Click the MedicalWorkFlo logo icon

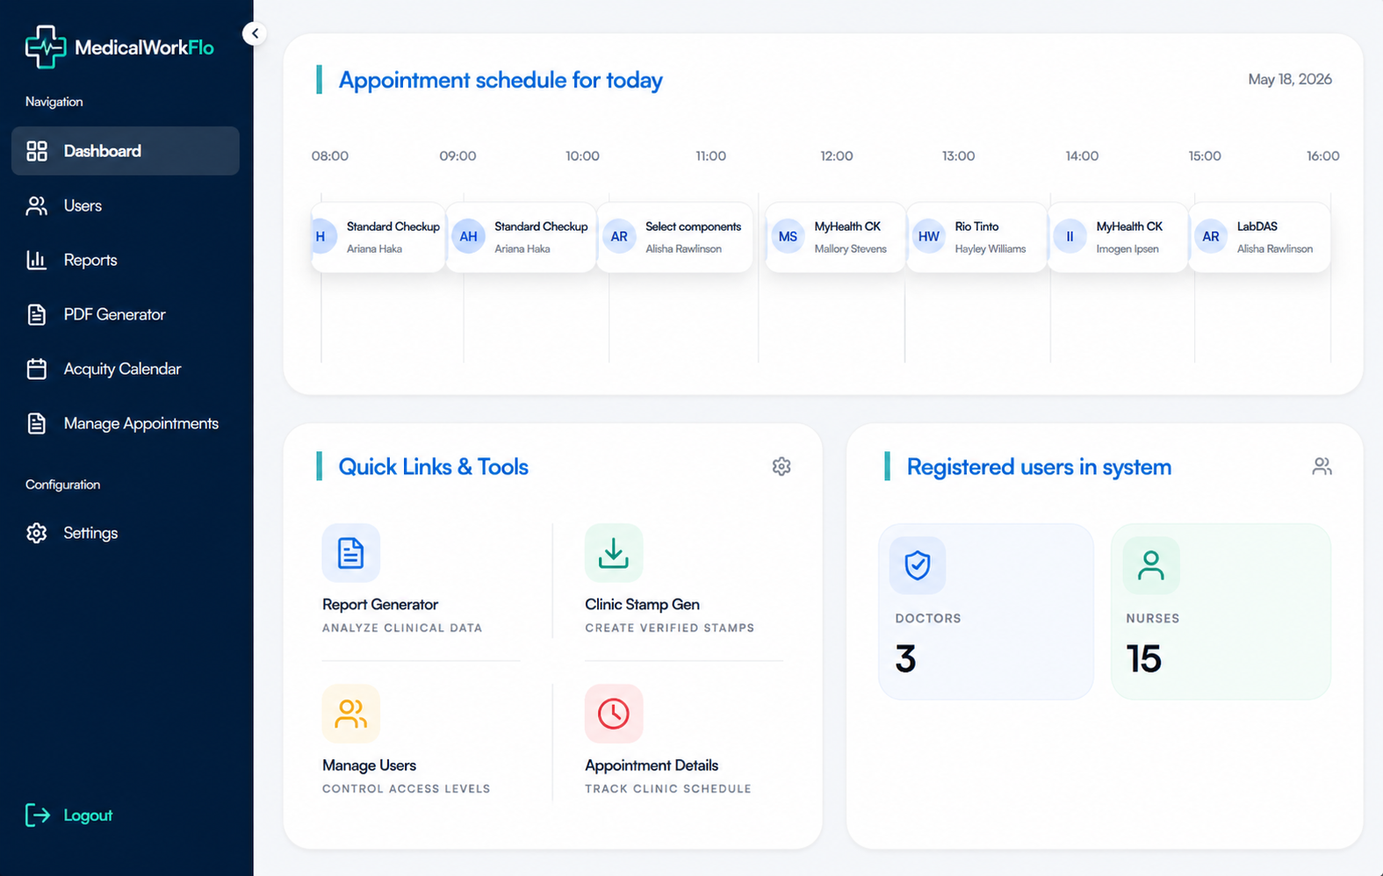[45, 47]
